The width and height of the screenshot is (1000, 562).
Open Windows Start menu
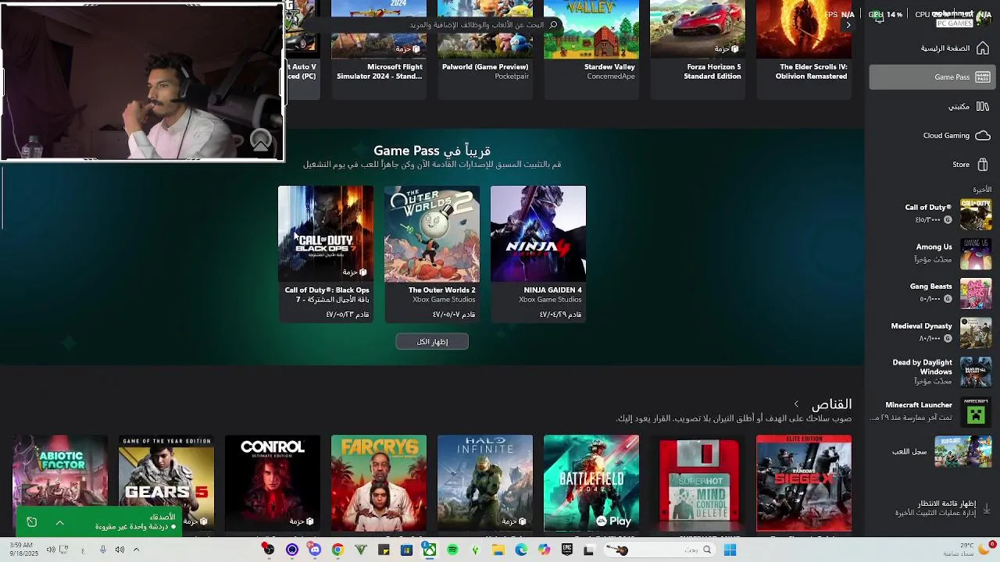pos(730,550)
